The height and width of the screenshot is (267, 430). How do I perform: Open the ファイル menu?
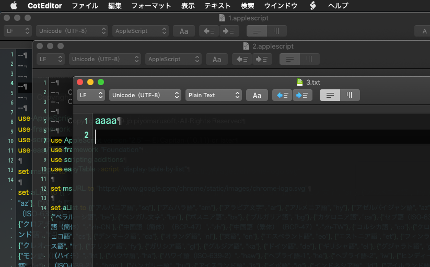tap(85, 5)
